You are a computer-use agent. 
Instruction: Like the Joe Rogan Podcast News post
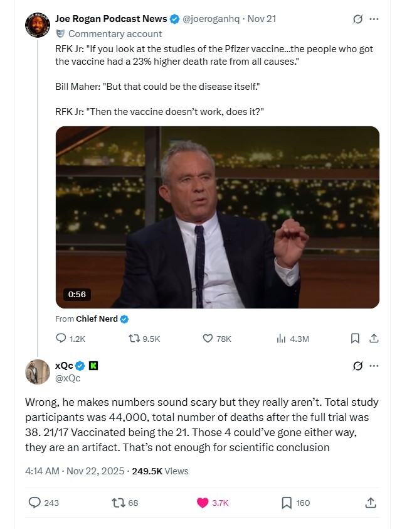pyautogui.click(x=208, y=338)
